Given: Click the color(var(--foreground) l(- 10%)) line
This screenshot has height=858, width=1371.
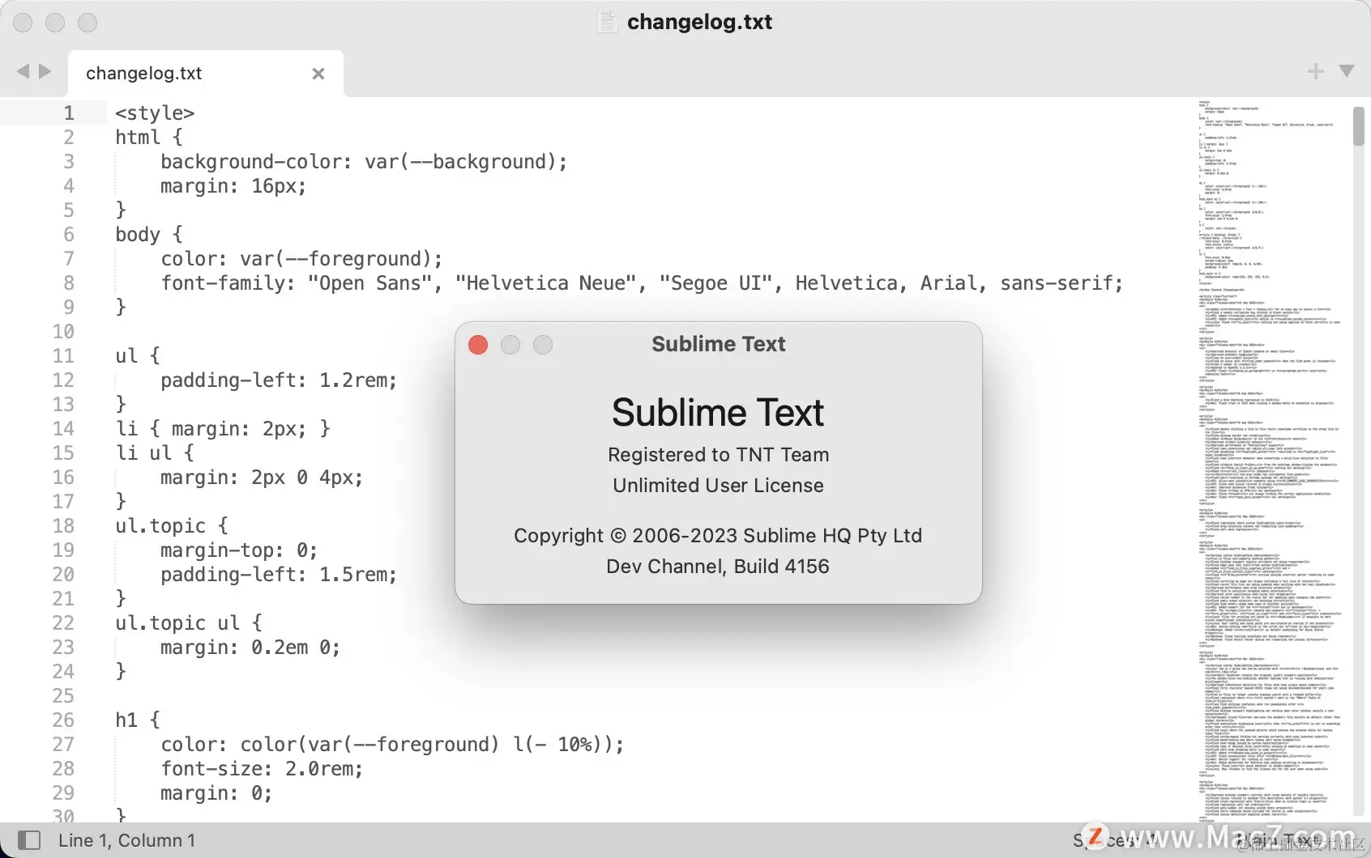Looking at the screenshot, I should pos(392,745).
